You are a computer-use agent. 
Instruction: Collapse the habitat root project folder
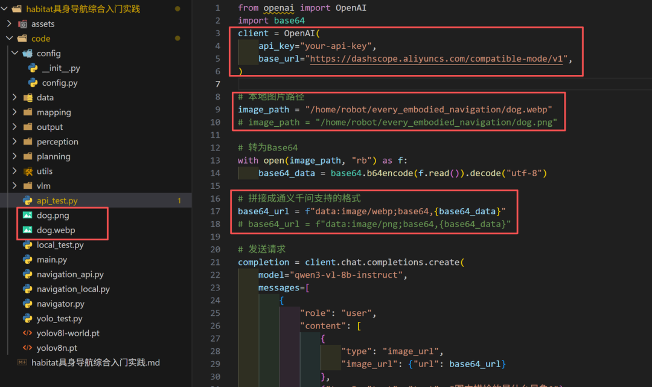5,8
